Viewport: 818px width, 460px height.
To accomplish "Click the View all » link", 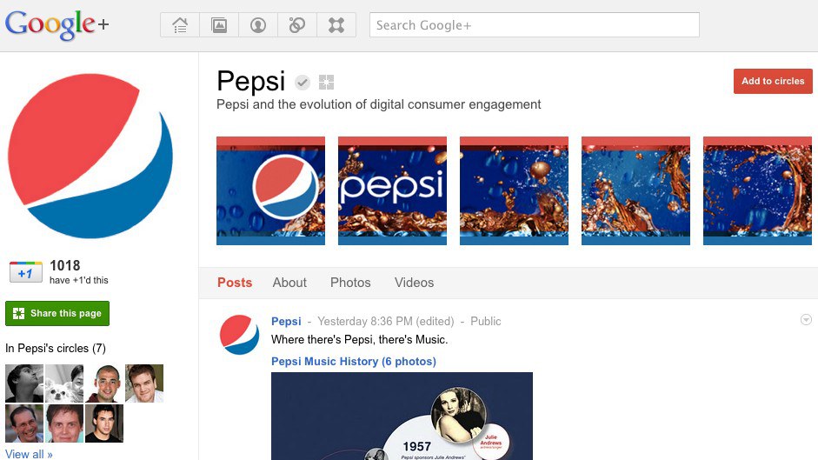I will pos(29,454).
